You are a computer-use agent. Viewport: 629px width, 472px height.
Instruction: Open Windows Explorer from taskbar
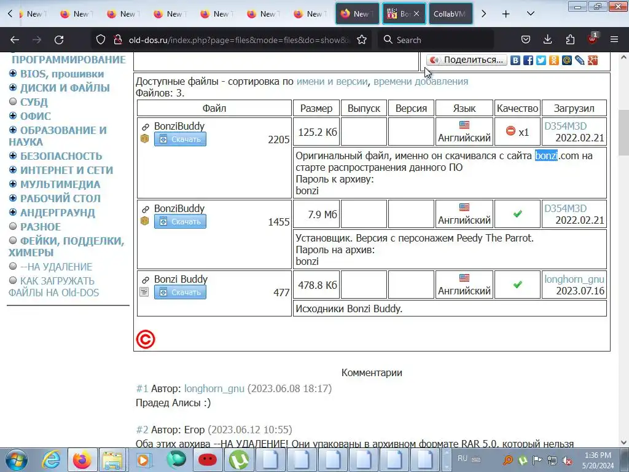click(113, 460)
